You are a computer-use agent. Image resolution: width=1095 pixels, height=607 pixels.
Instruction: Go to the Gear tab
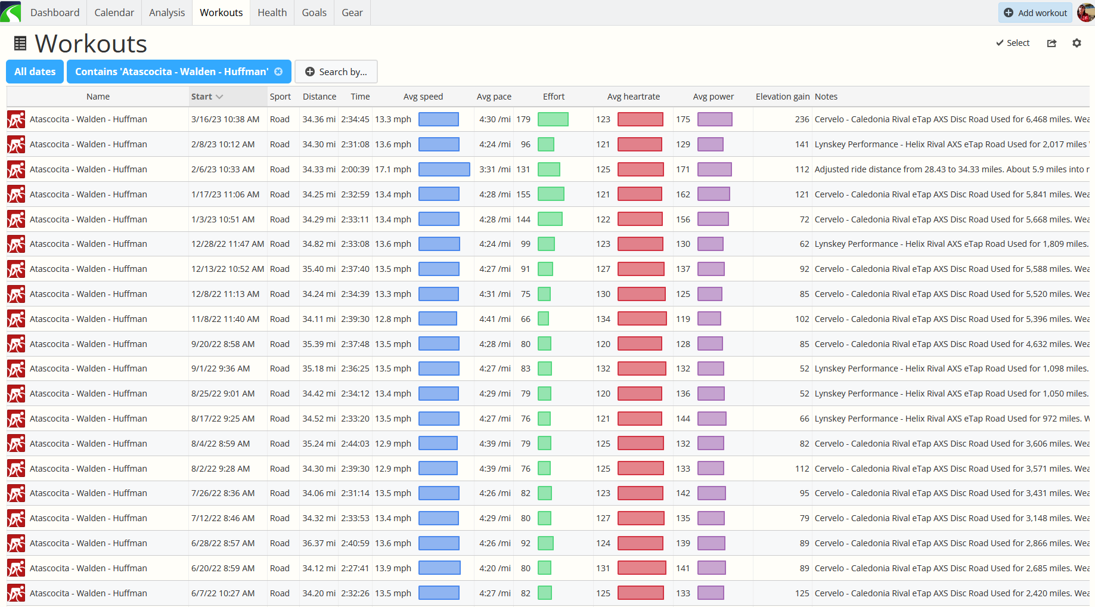tap(352, 13)
